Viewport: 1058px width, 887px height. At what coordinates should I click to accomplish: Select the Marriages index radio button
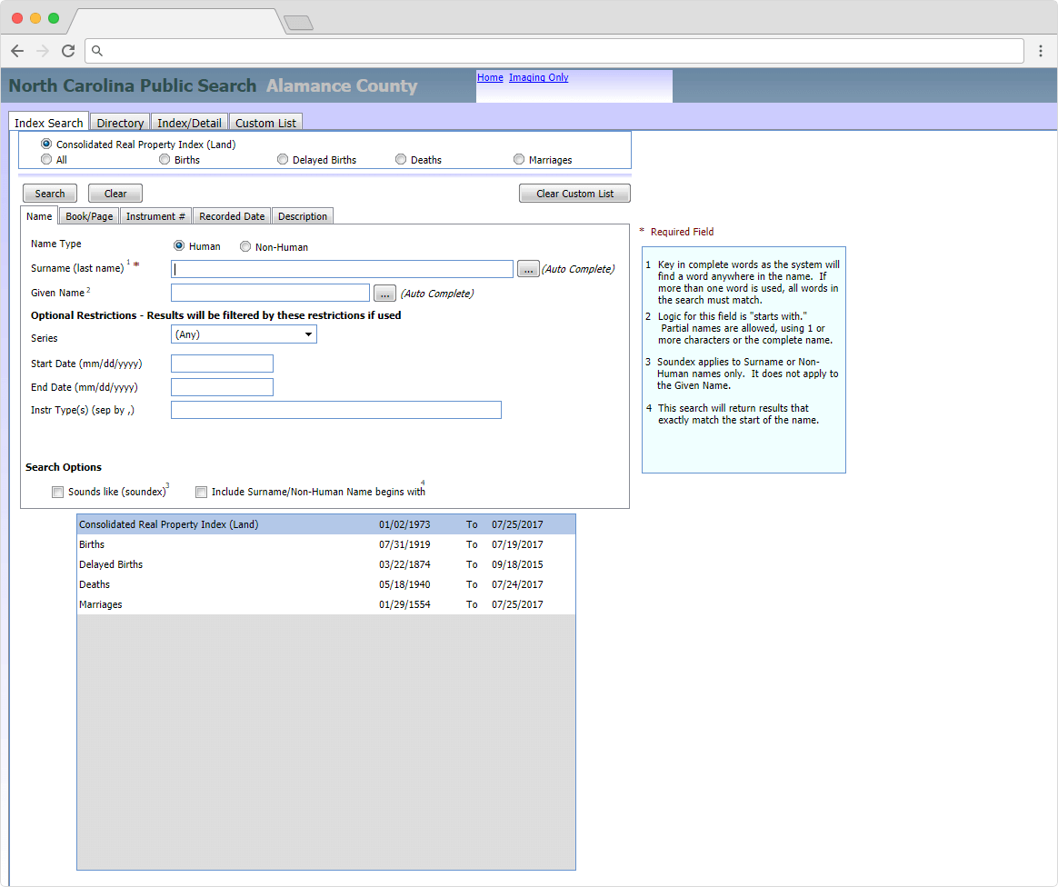(x=519, y=160)
